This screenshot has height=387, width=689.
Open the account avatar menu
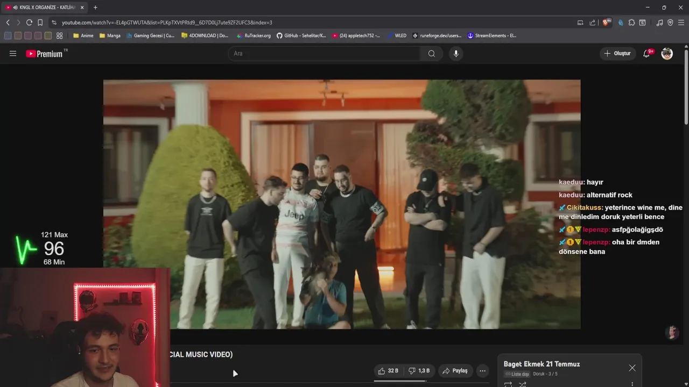(667, 54)
